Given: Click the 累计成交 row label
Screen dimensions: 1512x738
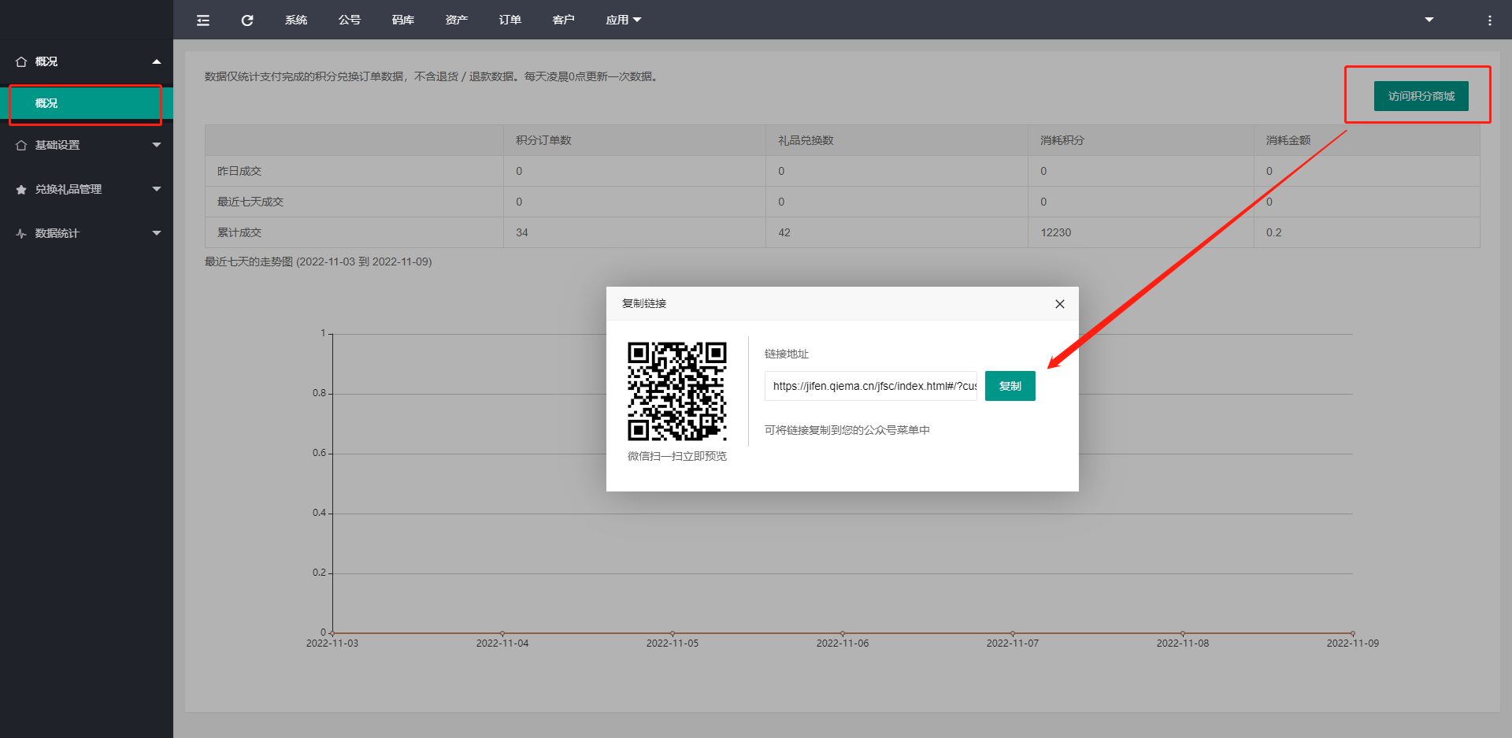Looking at the screenshot, I should click(x=239, y=232).
